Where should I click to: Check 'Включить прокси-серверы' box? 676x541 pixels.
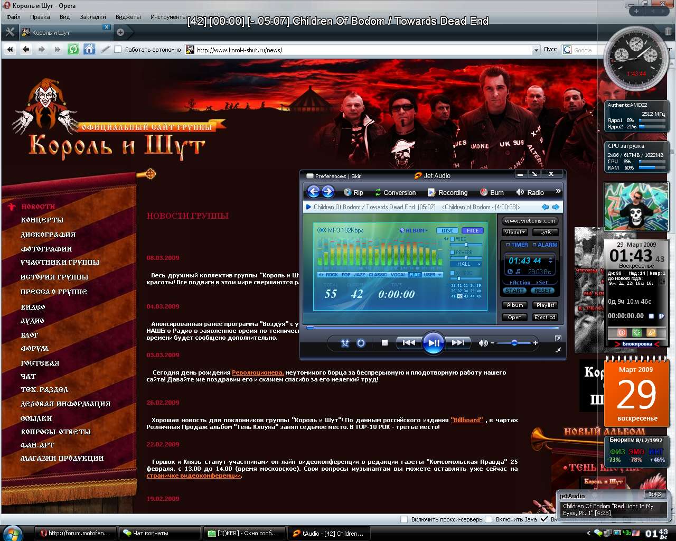point(404,519)
